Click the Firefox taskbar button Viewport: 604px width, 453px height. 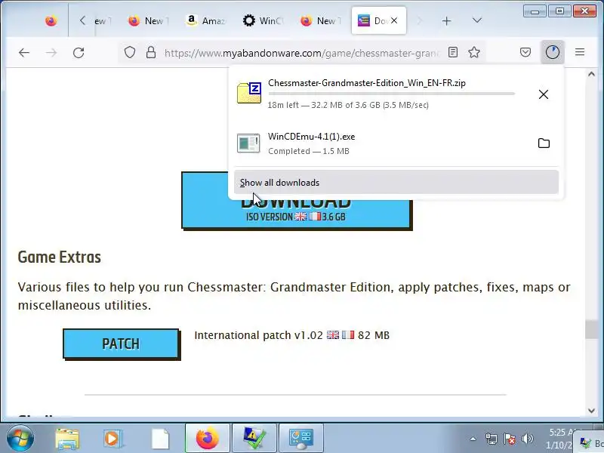[x=207, y=439]
